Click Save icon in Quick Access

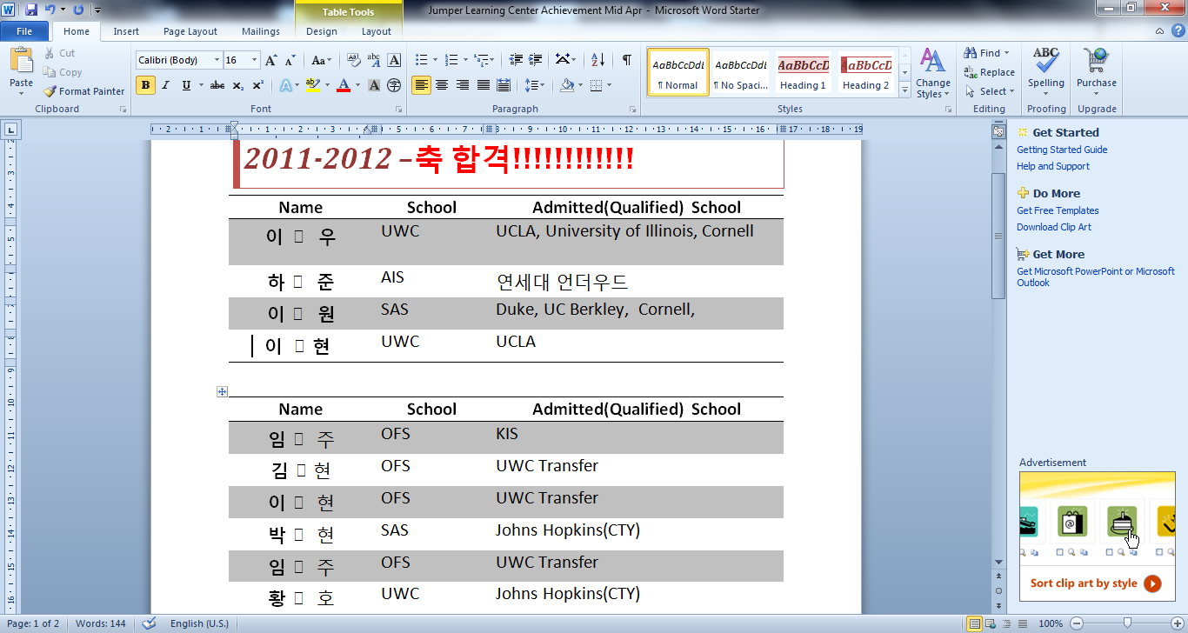pos(31,10)
